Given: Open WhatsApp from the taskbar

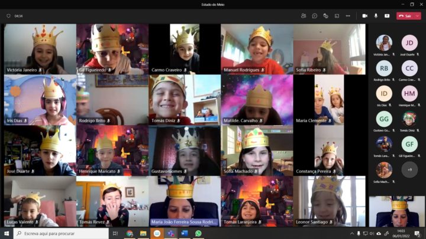Looking at the screenshot, I should pos(198,234).
